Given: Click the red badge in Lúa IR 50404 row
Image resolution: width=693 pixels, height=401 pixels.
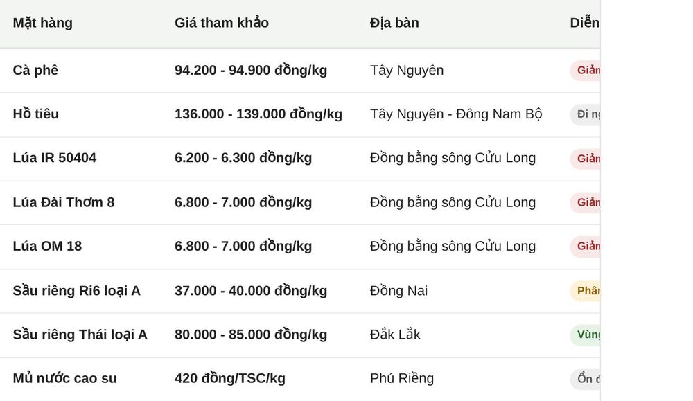Looking at the screenshot, I should pos(585,159).
